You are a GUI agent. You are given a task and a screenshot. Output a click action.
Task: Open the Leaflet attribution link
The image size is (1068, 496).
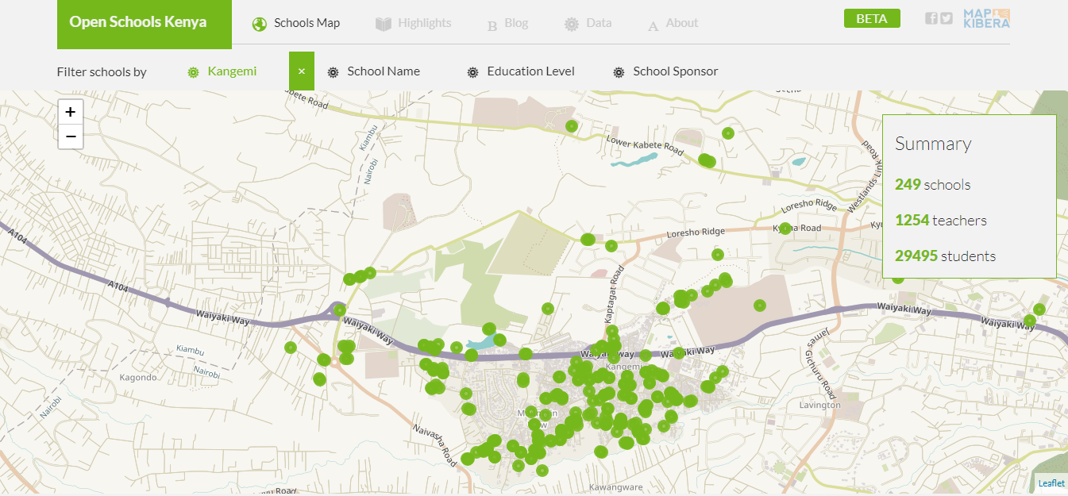(1051, 483)
